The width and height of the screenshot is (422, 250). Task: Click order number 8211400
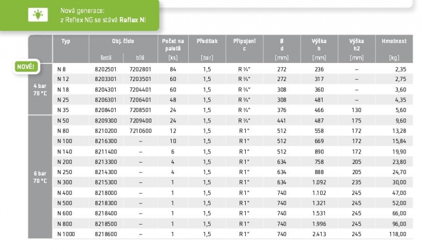coord(106,151)
